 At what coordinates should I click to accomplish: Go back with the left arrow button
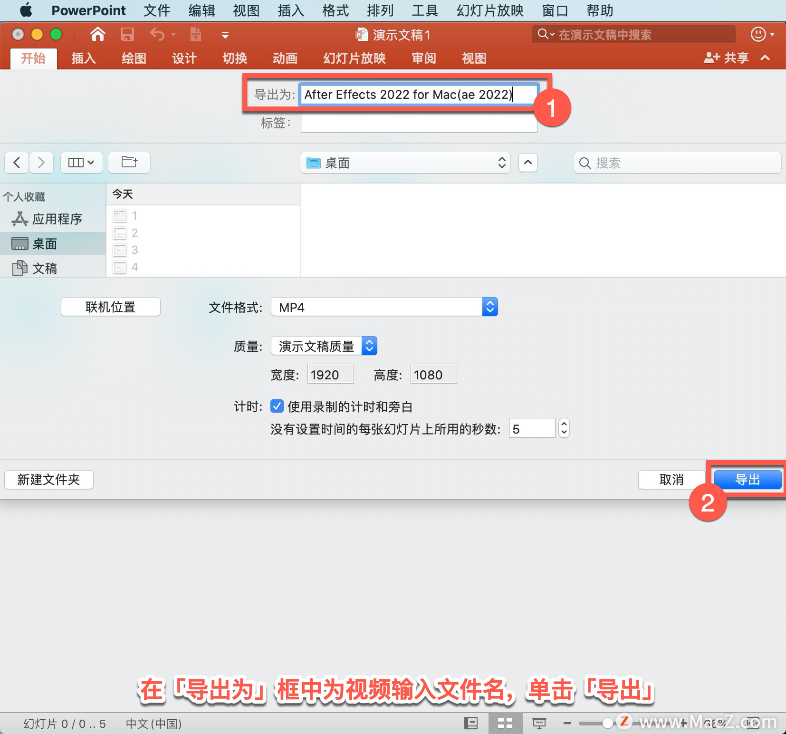[x=17, y=163]
